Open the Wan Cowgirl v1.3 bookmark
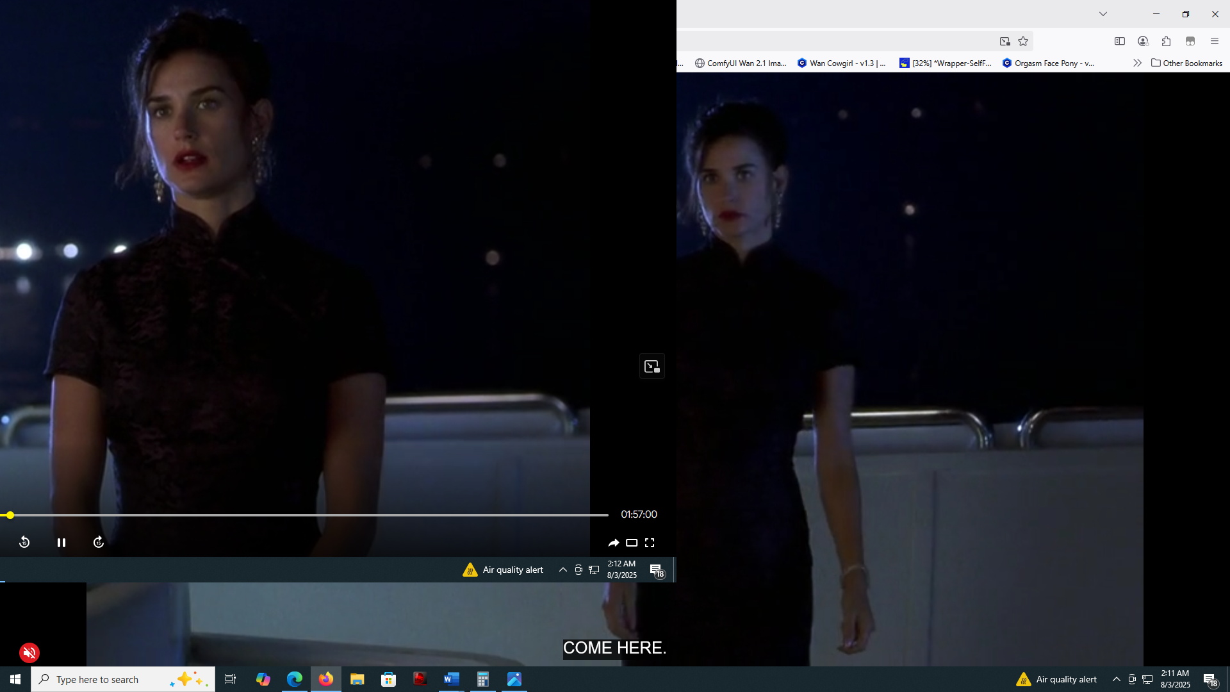Viewport: 1230px width, 692px height. coord(842,63)
